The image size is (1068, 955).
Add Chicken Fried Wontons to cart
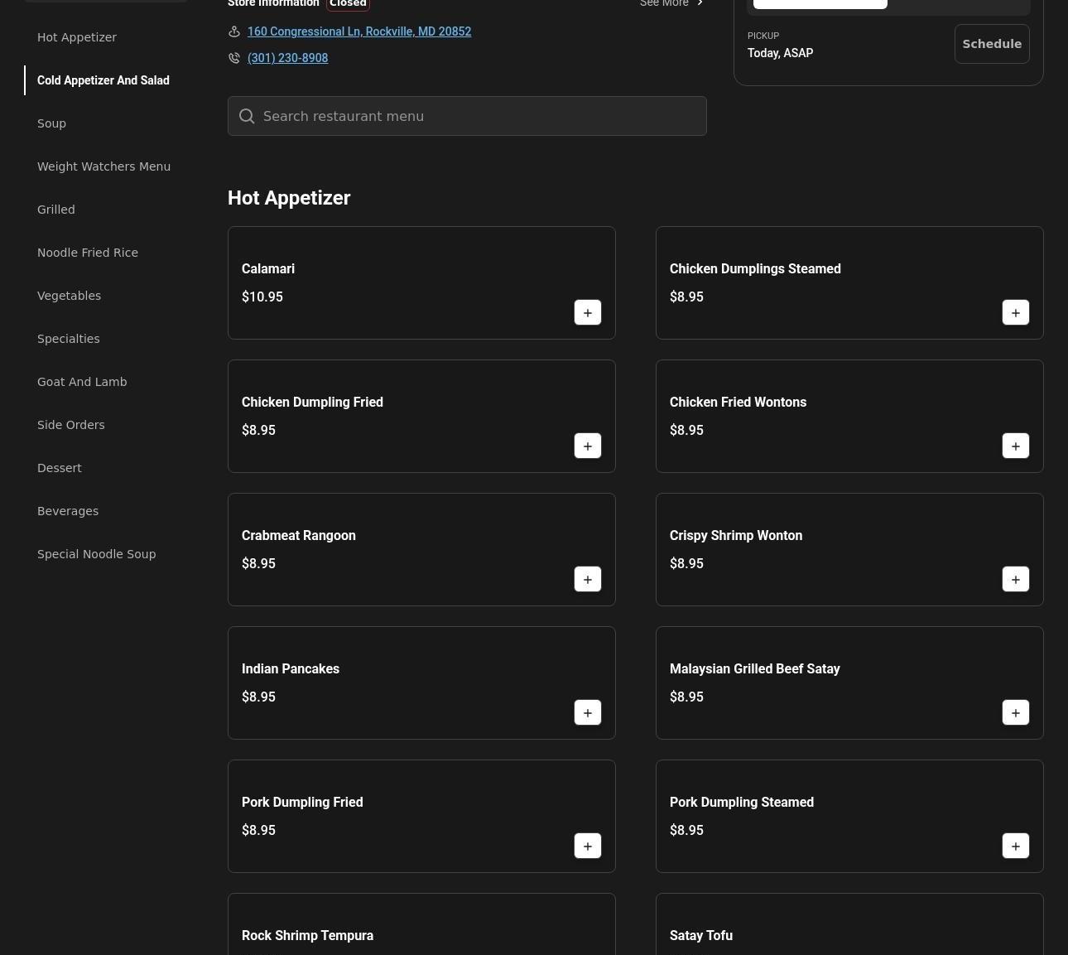pyautogui.click(x=1015, y=446)
